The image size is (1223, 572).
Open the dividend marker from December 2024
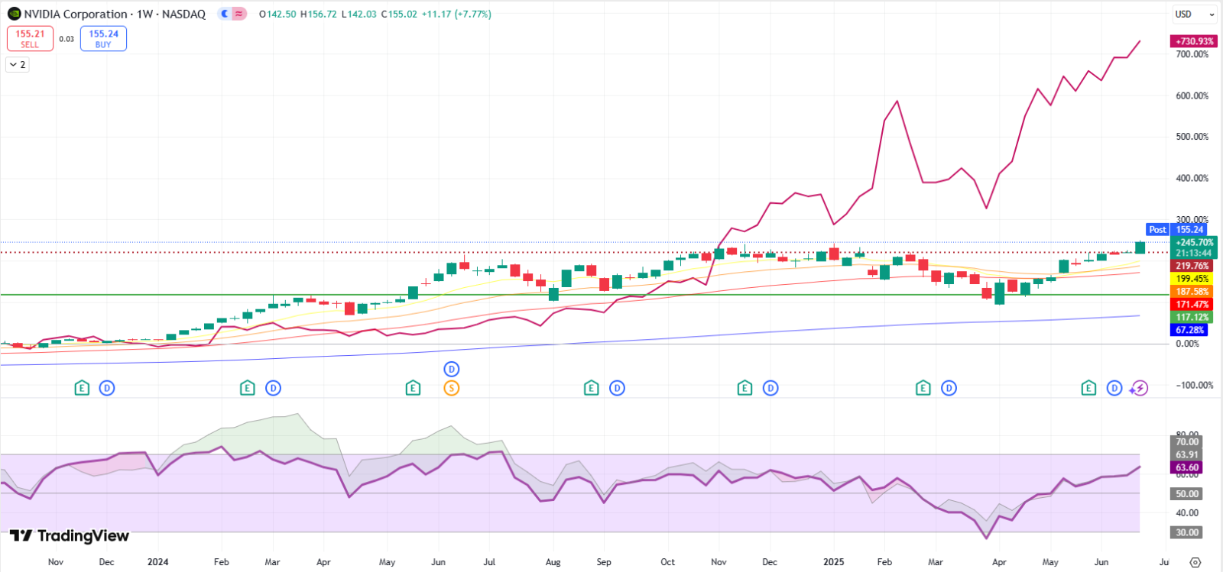[770, 388]
